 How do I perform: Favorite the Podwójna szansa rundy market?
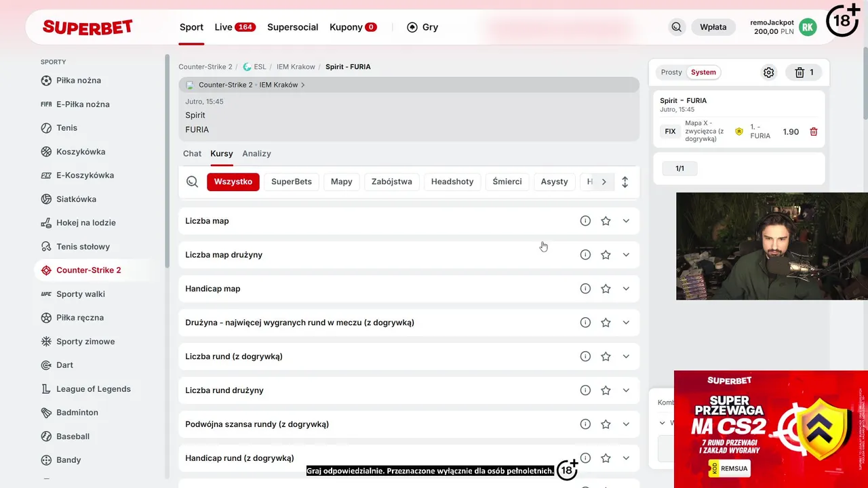click(x=606, y=424)
